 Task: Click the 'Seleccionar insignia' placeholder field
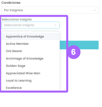coord(31,25)
